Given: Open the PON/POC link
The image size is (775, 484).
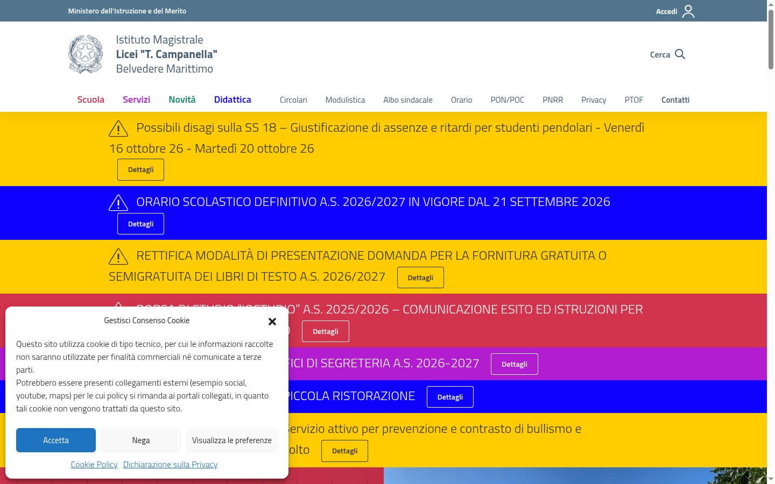Looking at the screenshot, I should pos(507,100).
